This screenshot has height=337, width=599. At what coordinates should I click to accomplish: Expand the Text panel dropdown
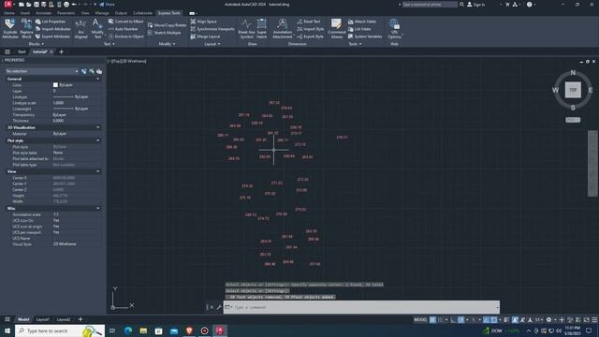tap(110, 44)
